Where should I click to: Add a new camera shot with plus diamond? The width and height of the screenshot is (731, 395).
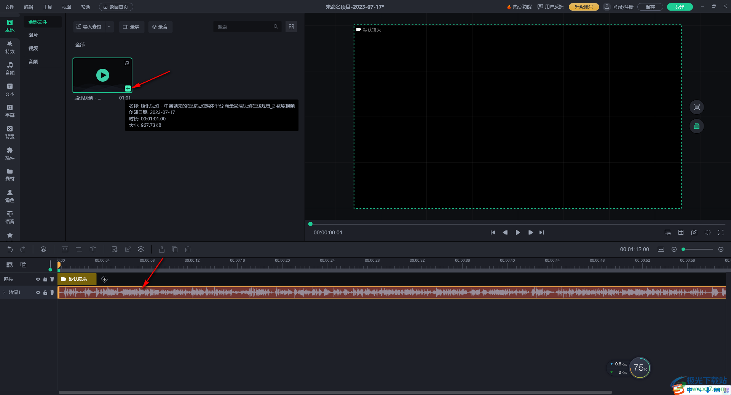tap(104, 279)
